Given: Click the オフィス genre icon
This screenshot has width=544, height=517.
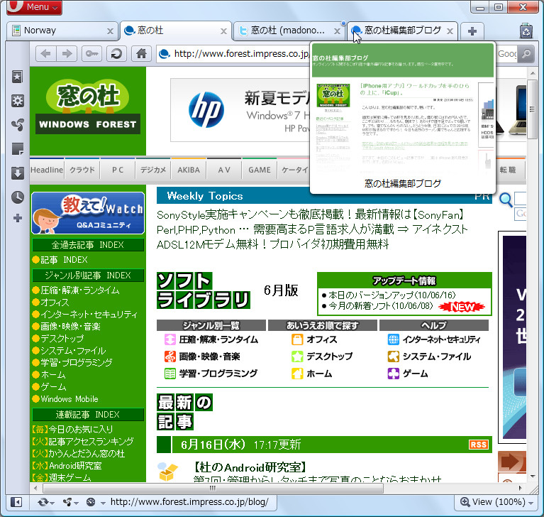Looking at the screenshot, I should (297, 339).
